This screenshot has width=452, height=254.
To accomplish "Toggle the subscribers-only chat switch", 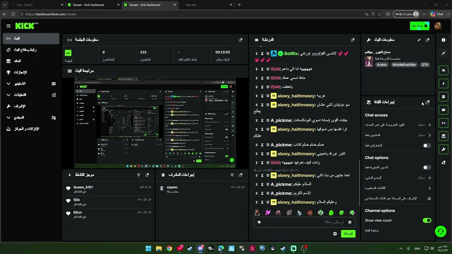I will (x=427, y=145).
